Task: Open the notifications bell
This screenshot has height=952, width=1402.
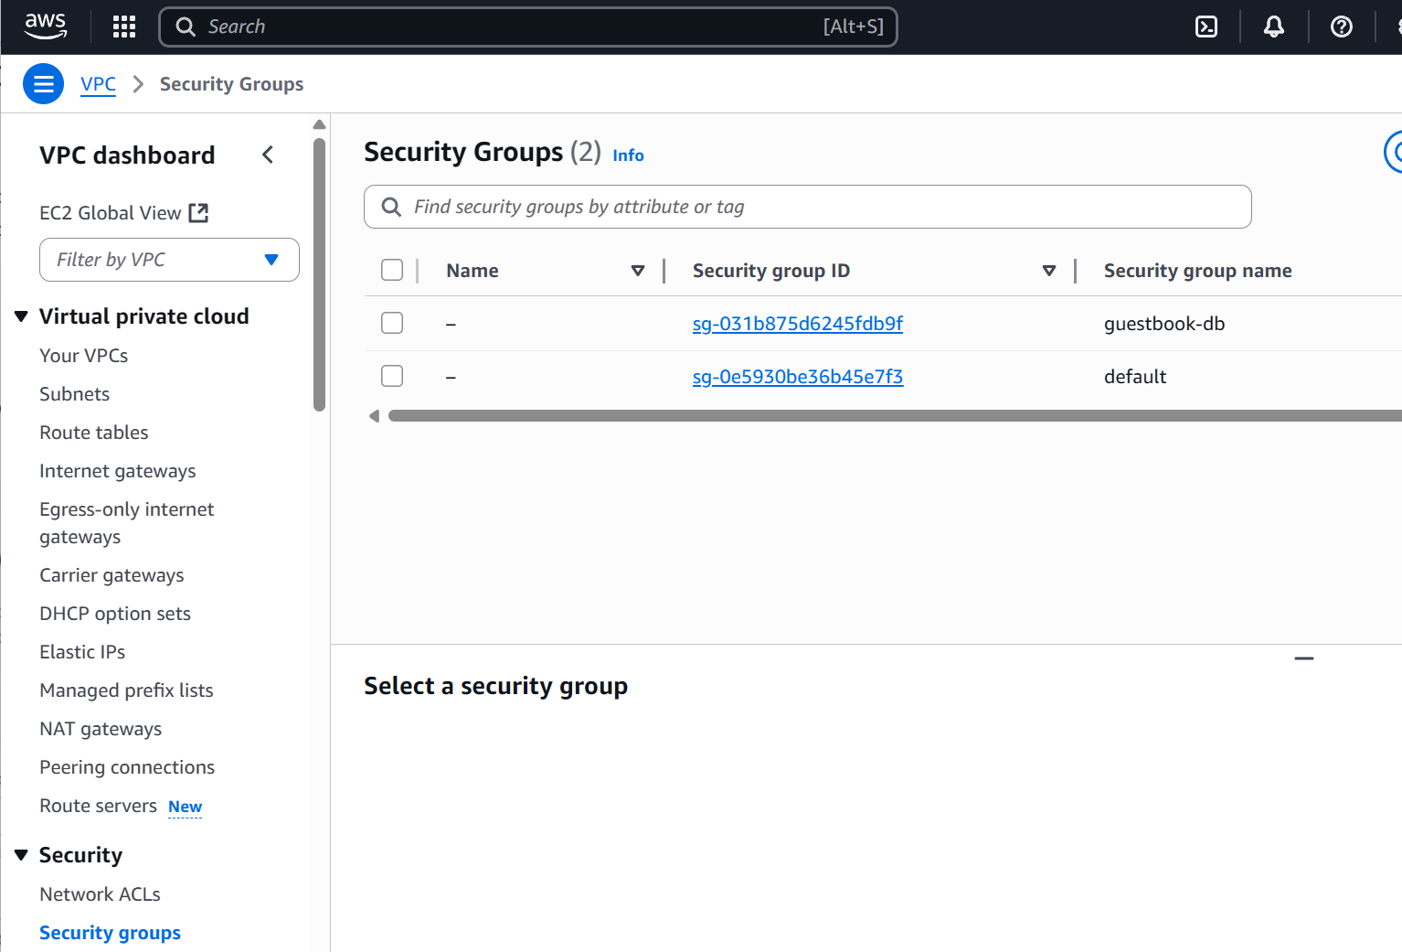Action: [x=1273, y=27]
